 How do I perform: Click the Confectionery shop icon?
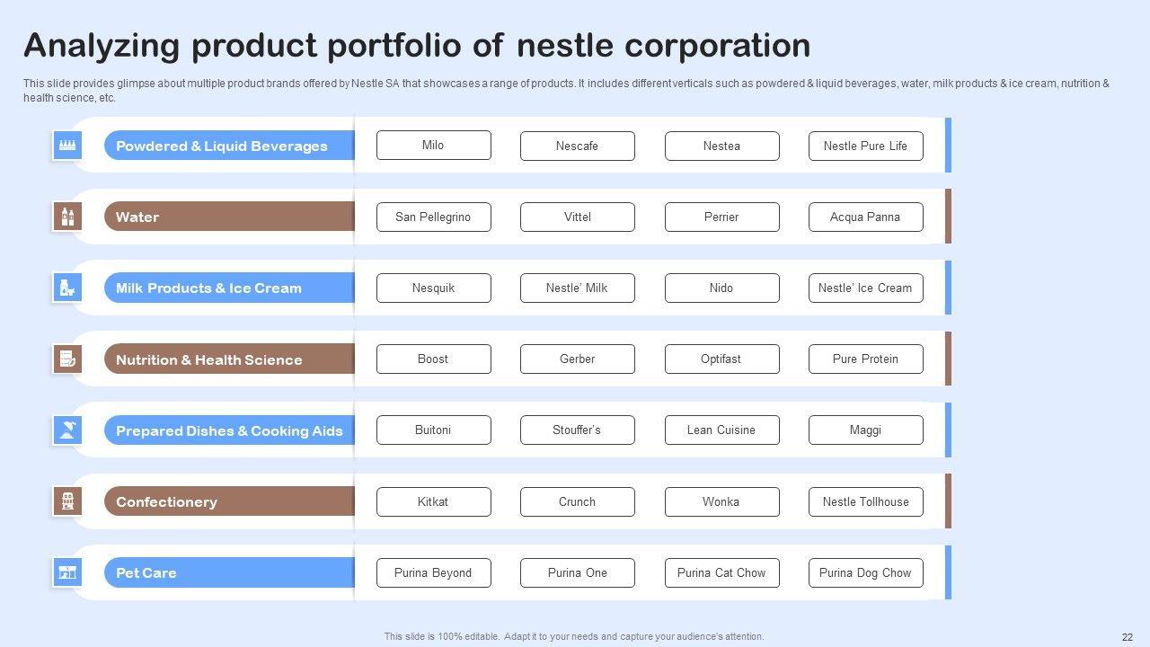(67, 501)
